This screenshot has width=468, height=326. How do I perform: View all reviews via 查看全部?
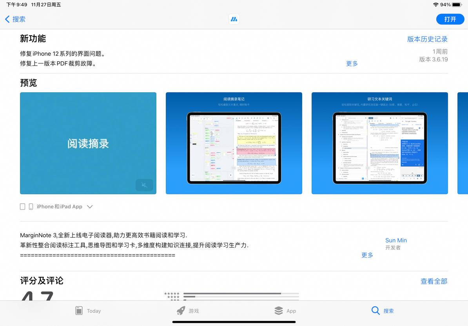434,281
